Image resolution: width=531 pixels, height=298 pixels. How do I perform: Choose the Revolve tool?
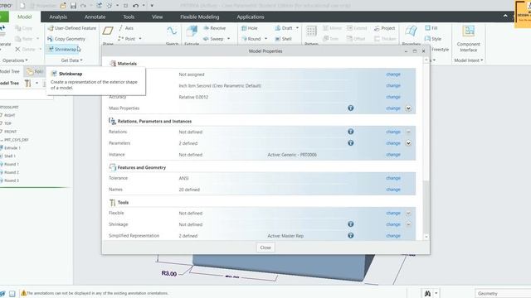tap(214, 28)
